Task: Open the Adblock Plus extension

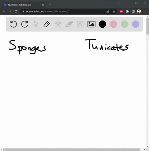Action: (x=121, y=11)
